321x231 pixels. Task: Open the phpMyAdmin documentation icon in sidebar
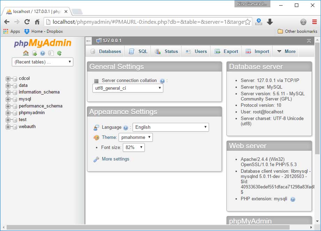[43, 53]
